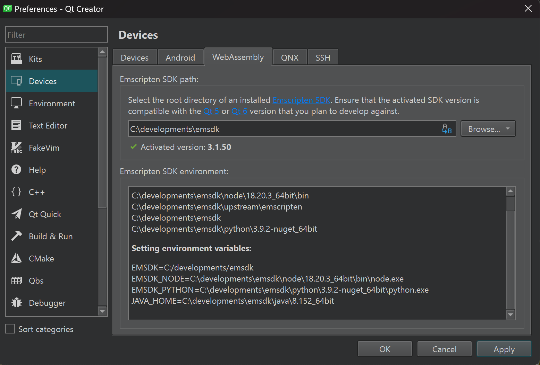540x365 pixels.
Task: Click the python\3.9.2-nuget_64bit path line
Action: coord(224,229)
